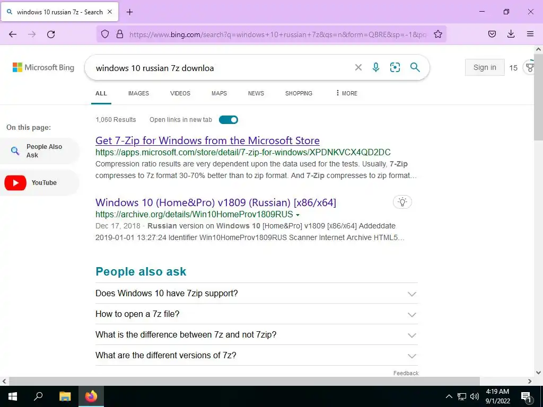Open the Firefox hamburger menu
The image size is (543, 407).
click(530, 34)
